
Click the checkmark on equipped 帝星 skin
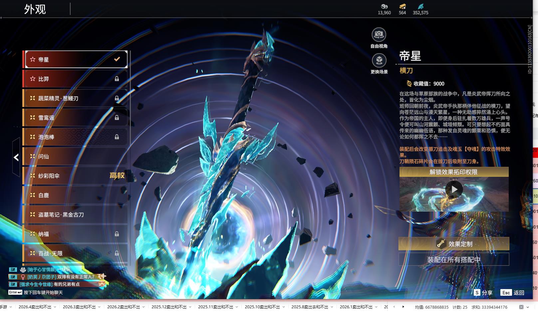point(117,59)
